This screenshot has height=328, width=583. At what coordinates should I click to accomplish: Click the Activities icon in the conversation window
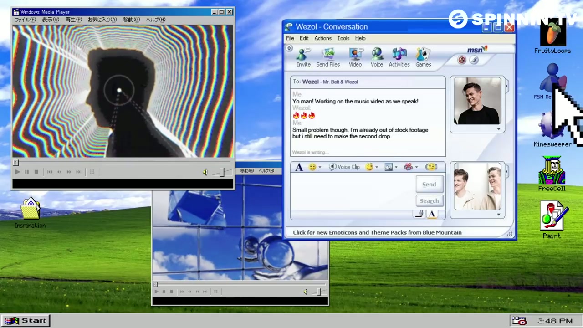399,57
